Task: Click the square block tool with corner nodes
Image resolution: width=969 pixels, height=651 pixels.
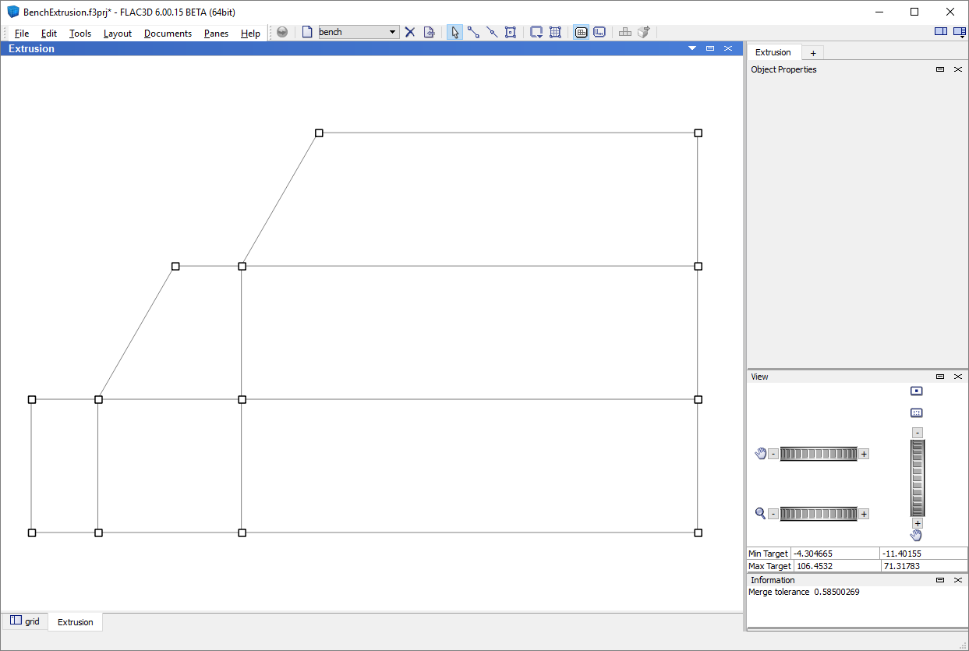Action: click(511, 32)
